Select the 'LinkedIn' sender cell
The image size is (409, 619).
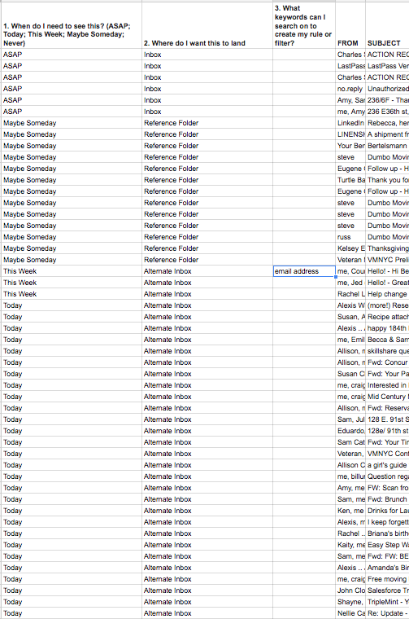tap(350, 123)
